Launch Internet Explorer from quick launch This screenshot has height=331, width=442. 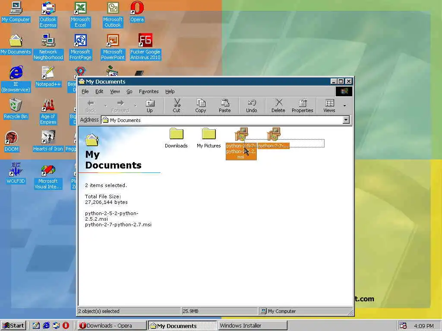click(x=46, y=326)
